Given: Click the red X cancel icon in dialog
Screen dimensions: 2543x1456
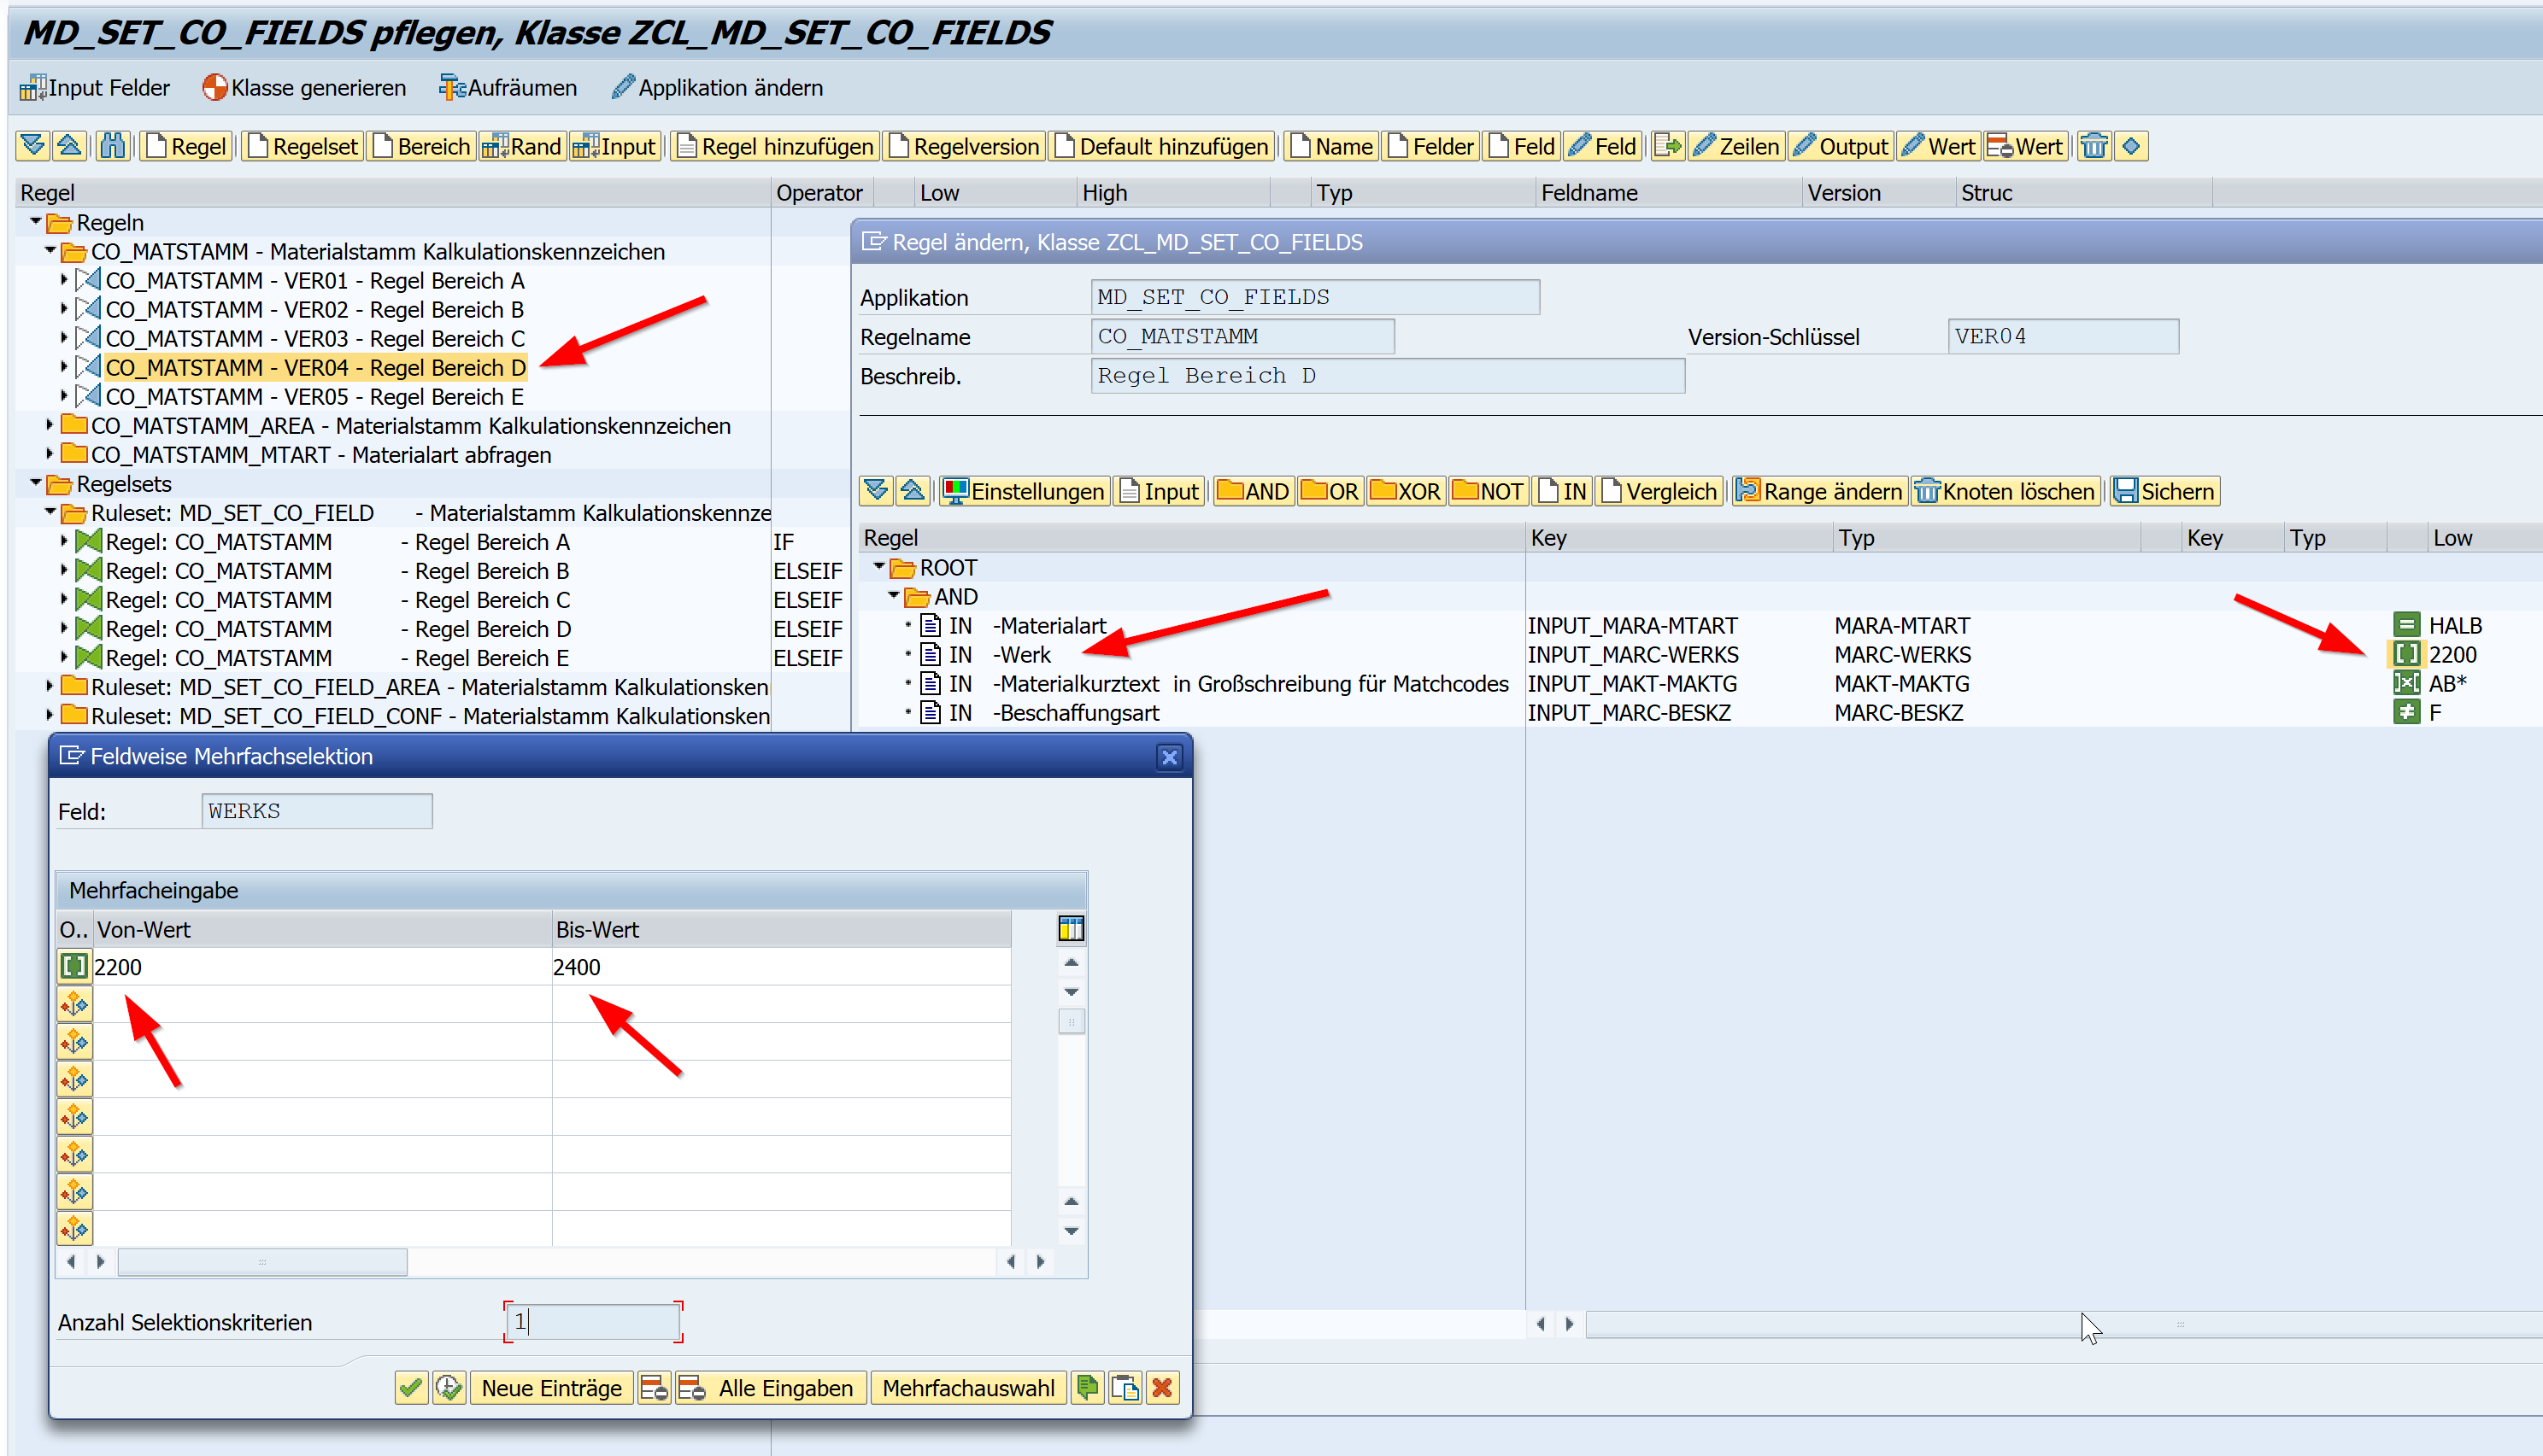Looking at the screenshot, I should point(1161,1387).
